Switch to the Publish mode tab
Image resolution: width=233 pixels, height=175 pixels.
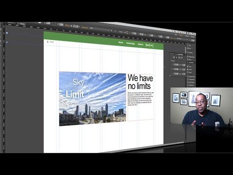pyautogui.click(x=192, y=36)
